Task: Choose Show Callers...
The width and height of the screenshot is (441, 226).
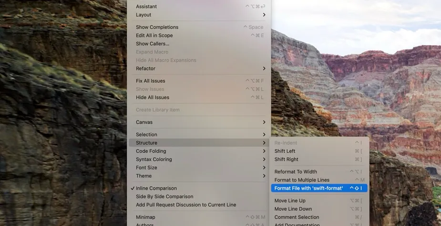Action: pyautogui.click(x=199, y=43)
